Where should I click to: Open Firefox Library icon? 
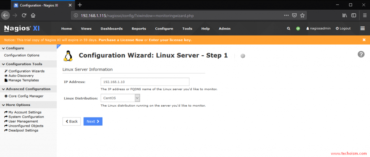pyautogui.click(x=345, y=15)
